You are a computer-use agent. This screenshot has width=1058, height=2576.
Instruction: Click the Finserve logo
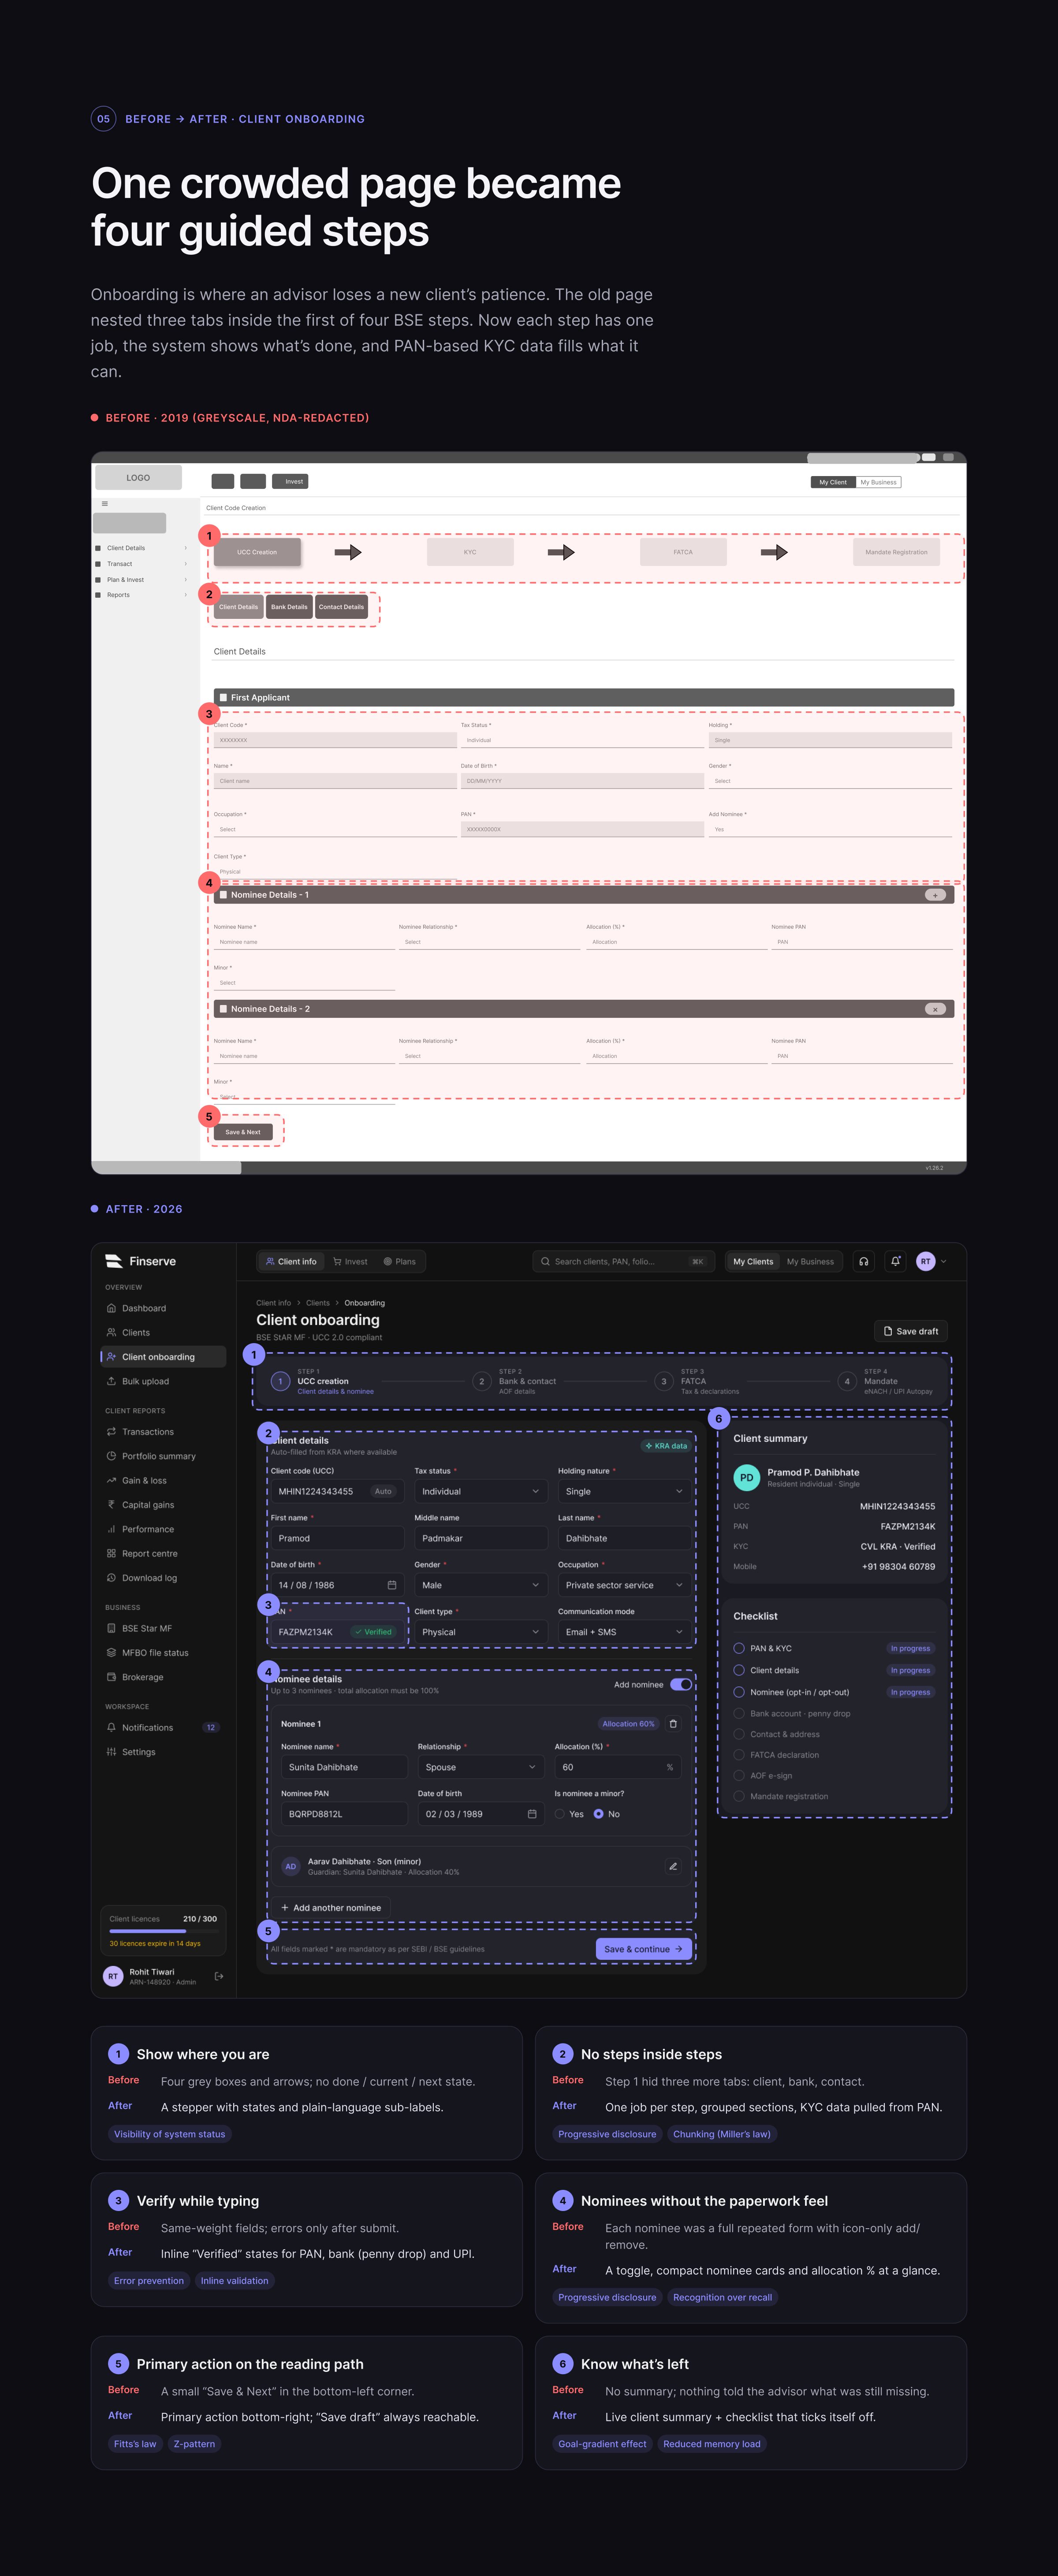tap(141, 1261)
